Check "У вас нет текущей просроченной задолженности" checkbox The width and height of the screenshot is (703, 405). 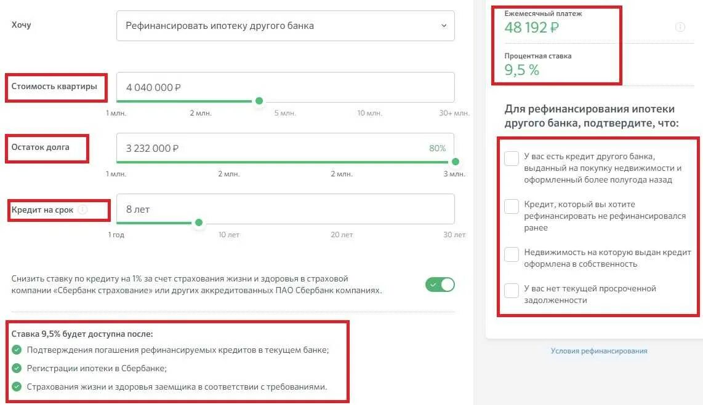pos(511,291)
